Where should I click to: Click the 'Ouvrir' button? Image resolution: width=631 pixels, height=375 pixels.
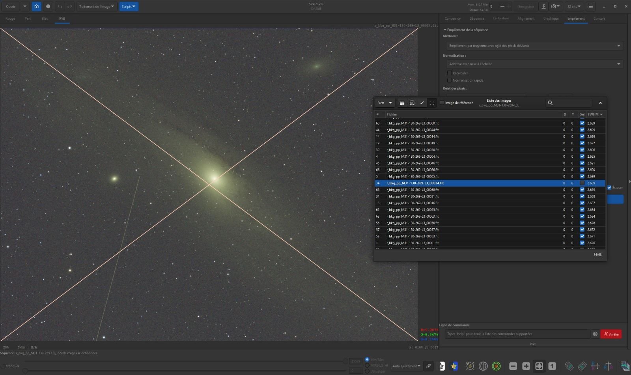pyautogui.click(x=11, y=6)
